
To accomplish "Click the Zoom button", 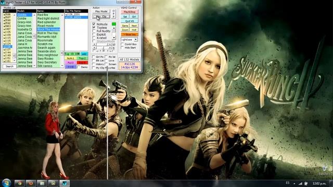I will pyautogui.click(x=125, y=30).
